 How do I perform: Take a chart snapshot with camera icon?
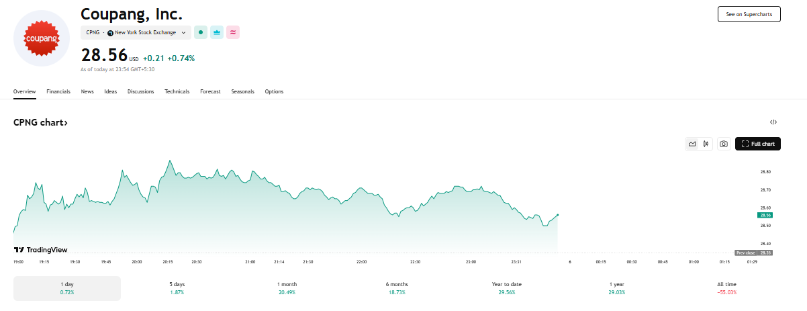724,144
